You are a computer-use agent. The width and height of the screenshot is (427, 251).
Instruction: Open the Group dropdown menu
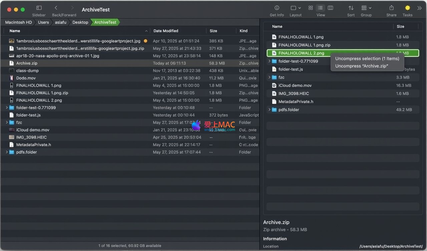366,8
